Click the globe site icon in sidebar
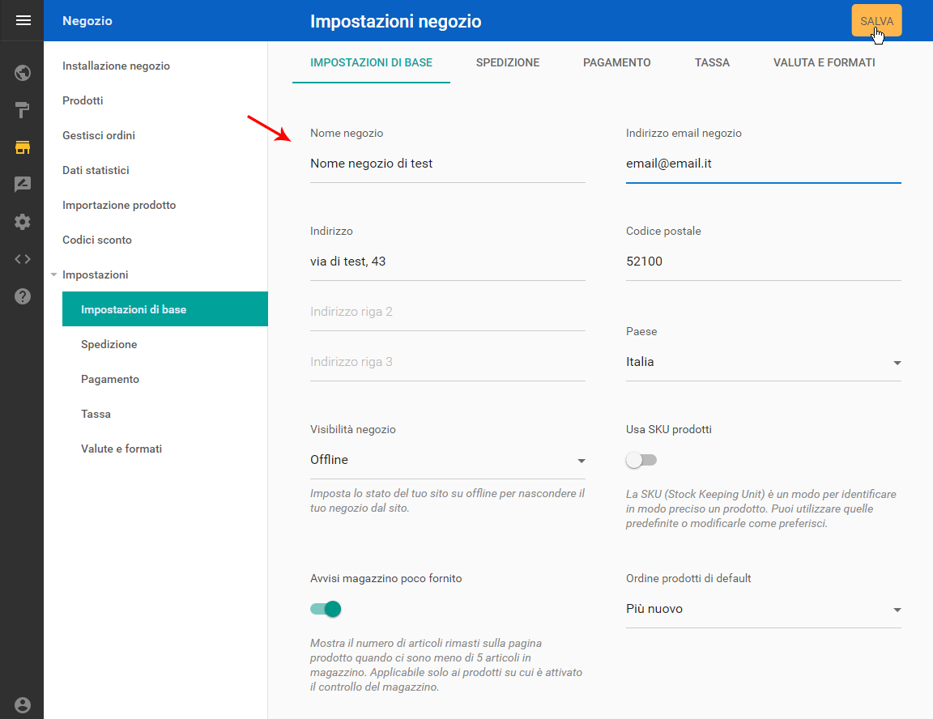 23,73
